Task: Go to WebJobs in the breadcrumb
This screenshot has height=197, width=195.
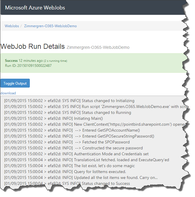Action: pyautogui.click(x=12, y=26)
